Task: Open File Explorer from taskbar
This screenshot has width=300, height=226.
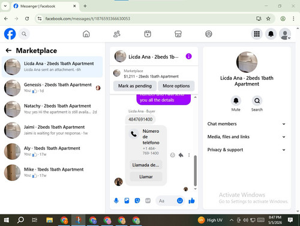Action: (x=49, y=220)
